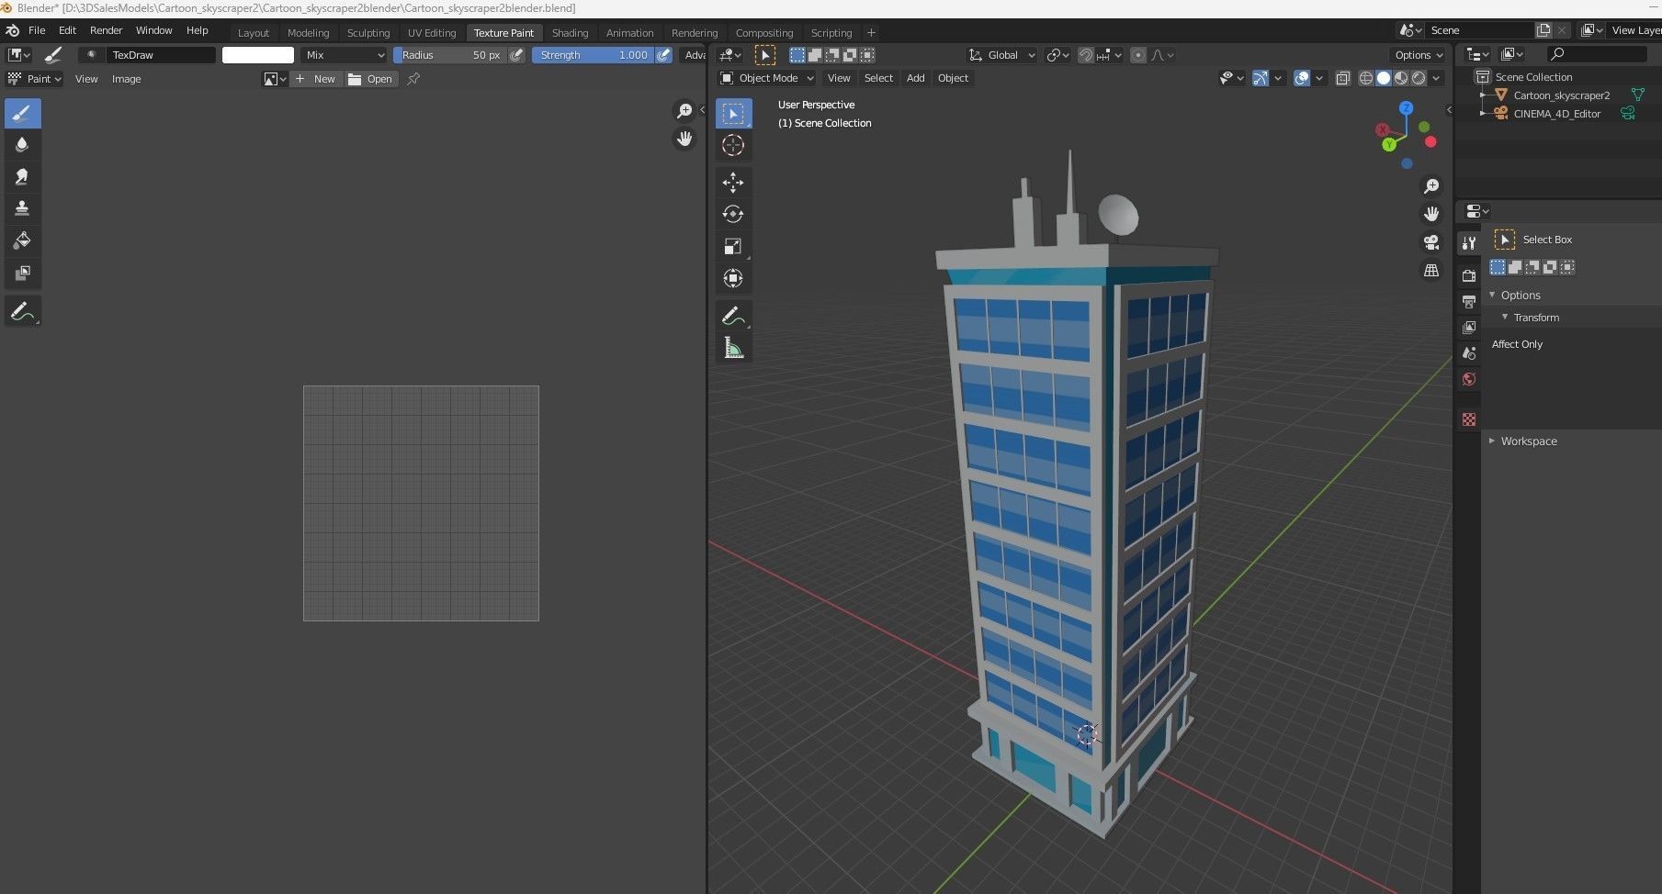Switch to material preview shading

tap(1401, 78)
